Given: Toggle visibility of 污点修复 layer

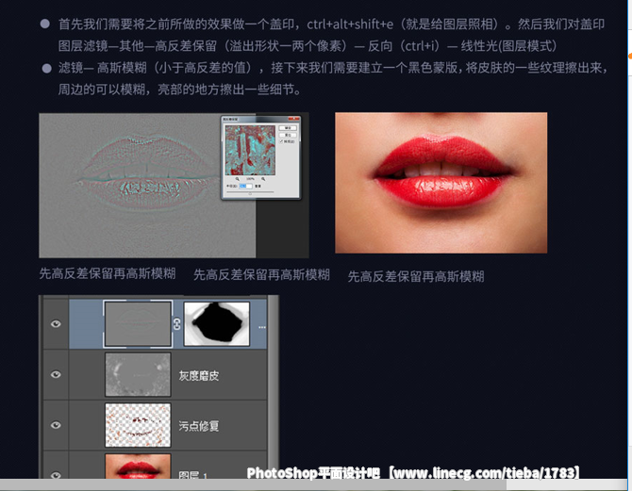Looking at the screenshot, I should click(x=56, y=425).
